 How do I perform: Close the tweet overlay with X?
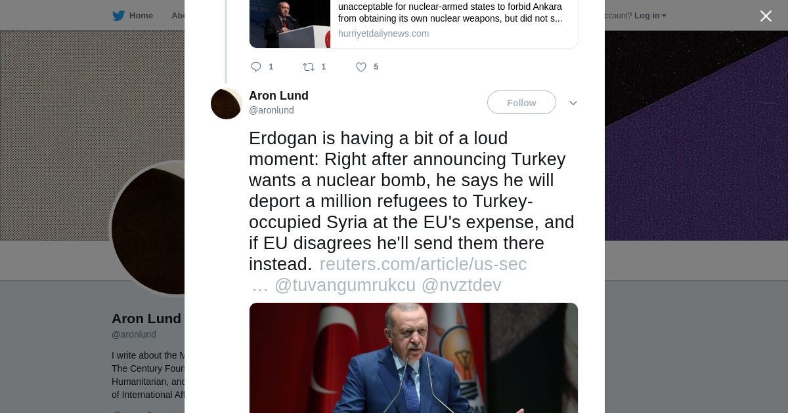(766, 16)
